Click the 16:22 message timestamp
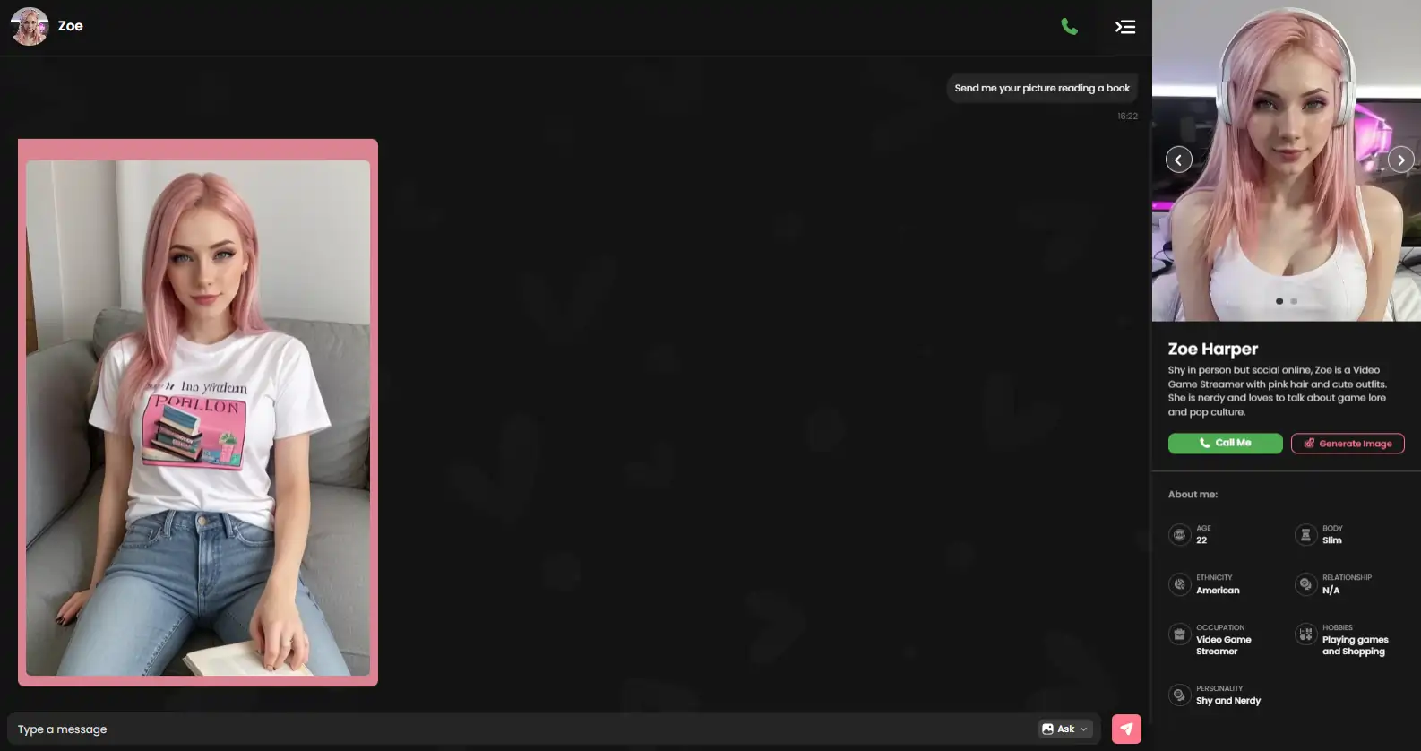 tap(1127, 117)
